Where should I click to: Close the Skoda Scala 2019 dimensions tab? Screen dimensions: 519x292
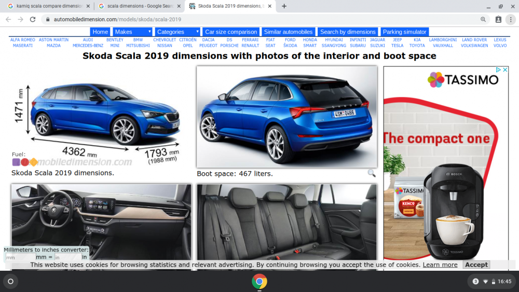click(270, 6)
